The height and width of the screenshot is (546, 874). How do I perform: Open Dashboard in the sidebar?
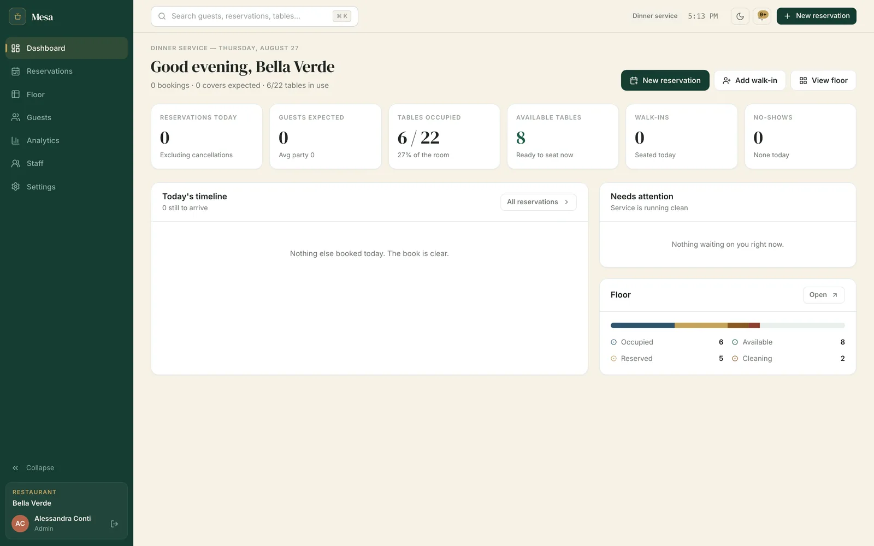pyautogui.click(x=67, y=48)
